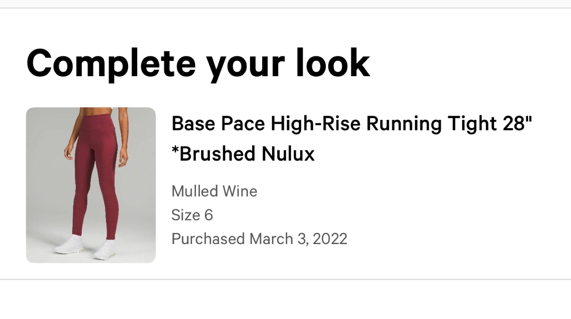Click the Complete your look heading

tap(198, 63)
